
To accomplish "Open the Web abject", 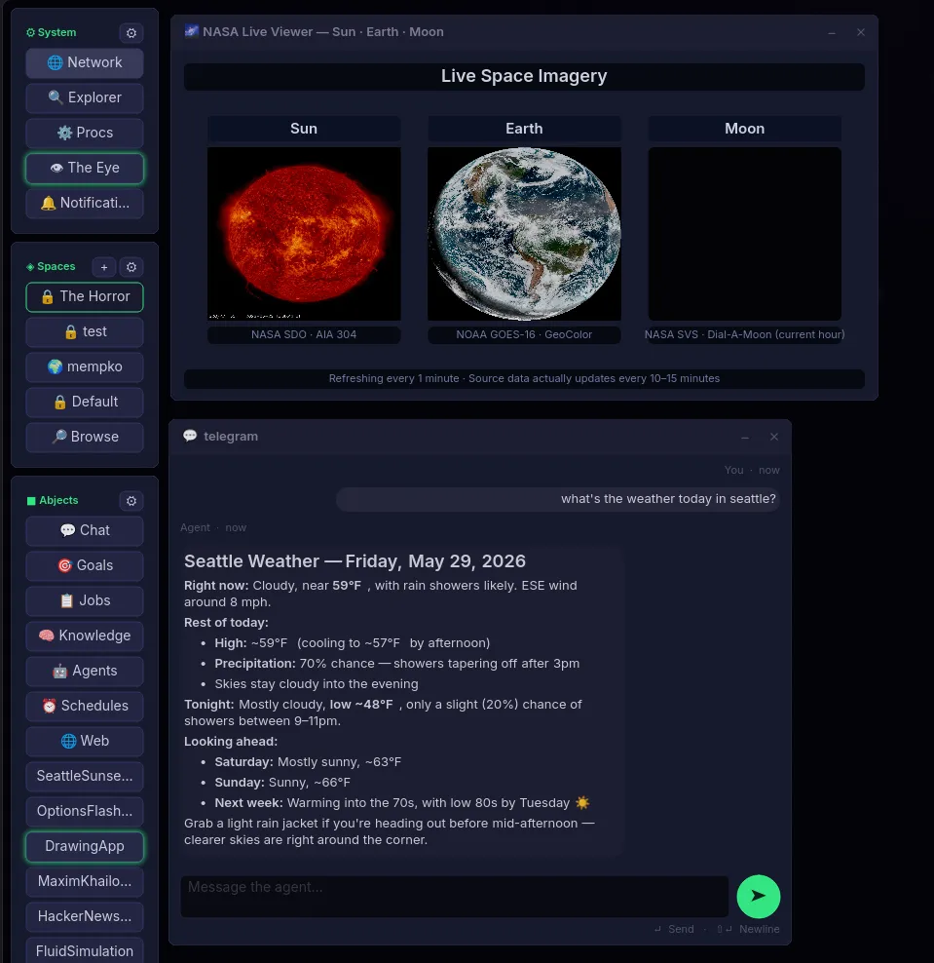I will 85,741.
